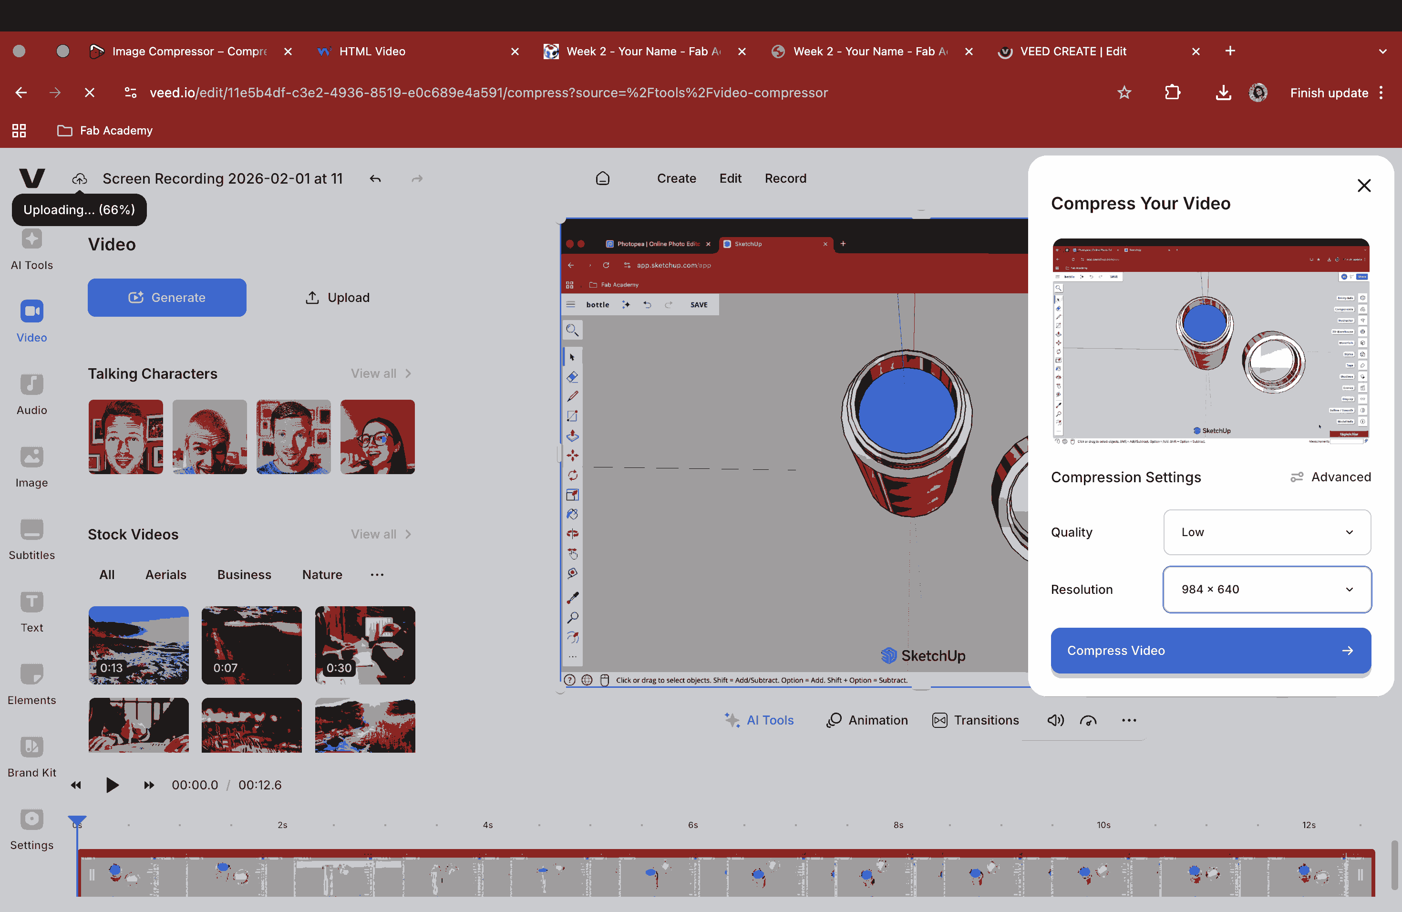Click the home icon in the top bar

click(602, 178)
